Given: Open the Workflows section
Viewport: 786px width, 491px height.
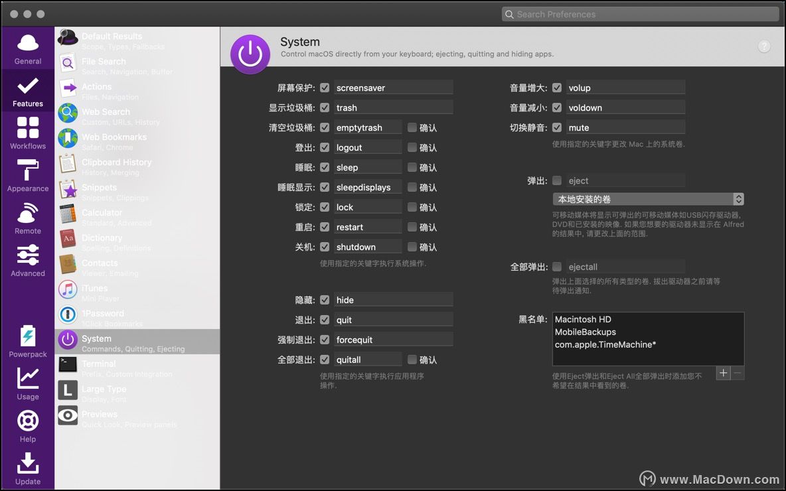Looking at the screenshot, I should pyautogui.click(x=28, y=133).
